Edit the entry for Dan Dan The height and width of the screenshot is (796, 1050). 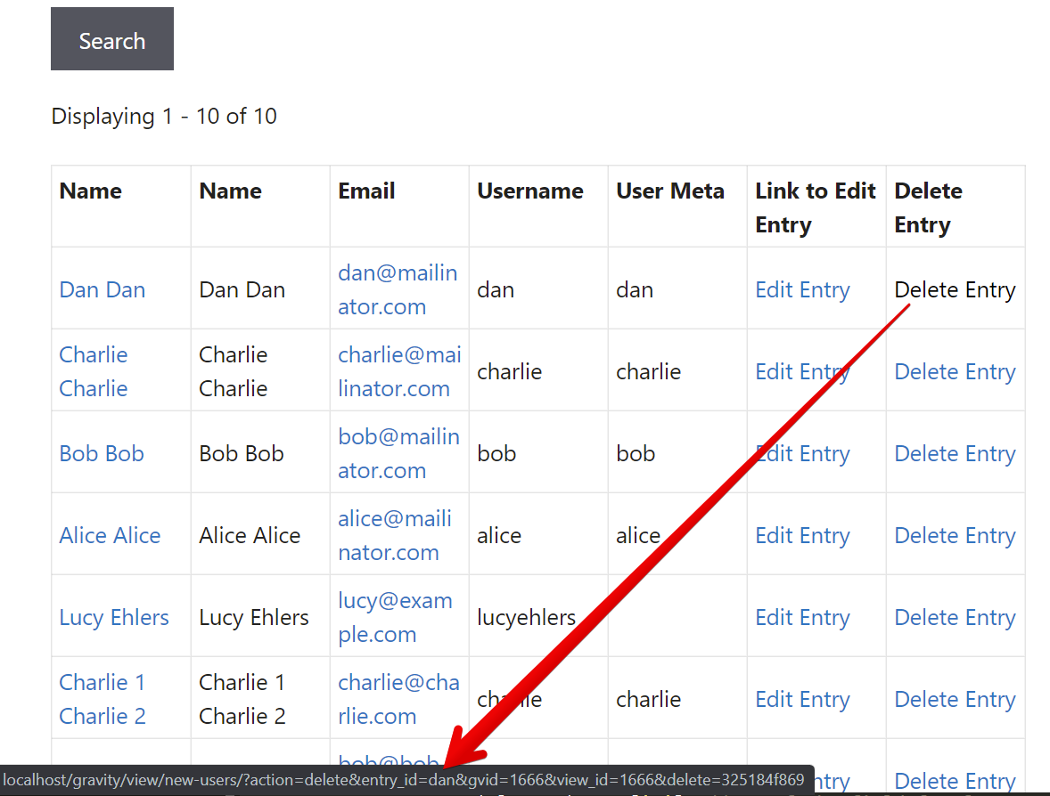pos(802,289)
